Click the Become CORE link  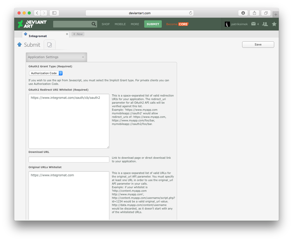tap(177, 24)
